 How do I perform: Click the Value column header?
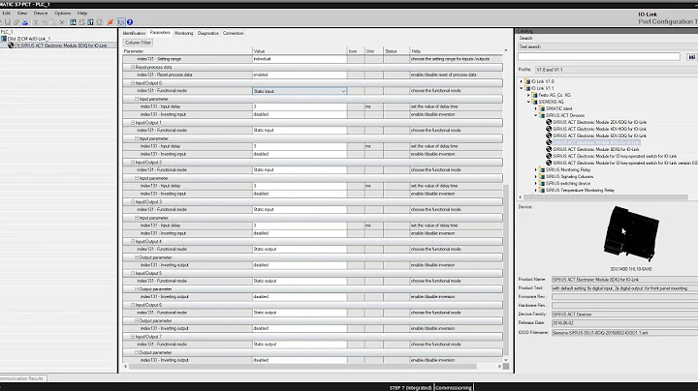pos(300,51)
